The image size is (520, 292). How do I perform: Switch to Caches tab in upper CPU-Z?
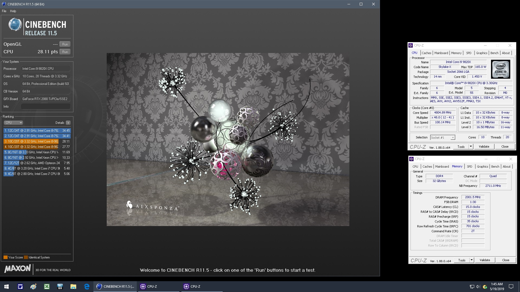coord(426,53)
